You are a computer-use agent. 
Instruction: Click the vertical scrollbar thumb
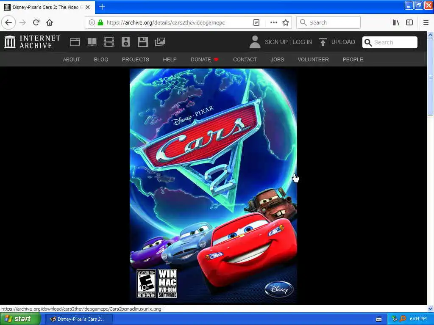[430, 77]
